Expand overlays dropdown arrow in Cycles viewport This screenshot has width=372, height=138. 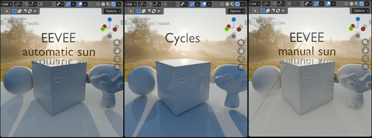pos(209,4)
